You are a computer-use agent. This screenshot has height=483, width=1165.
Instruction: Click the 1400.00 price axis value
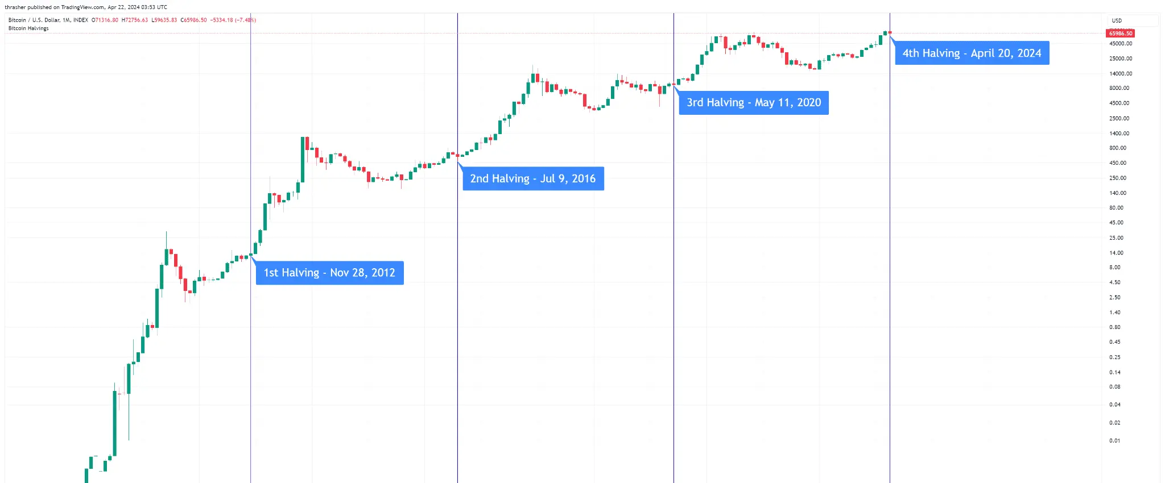click(x=1119, y=134)
